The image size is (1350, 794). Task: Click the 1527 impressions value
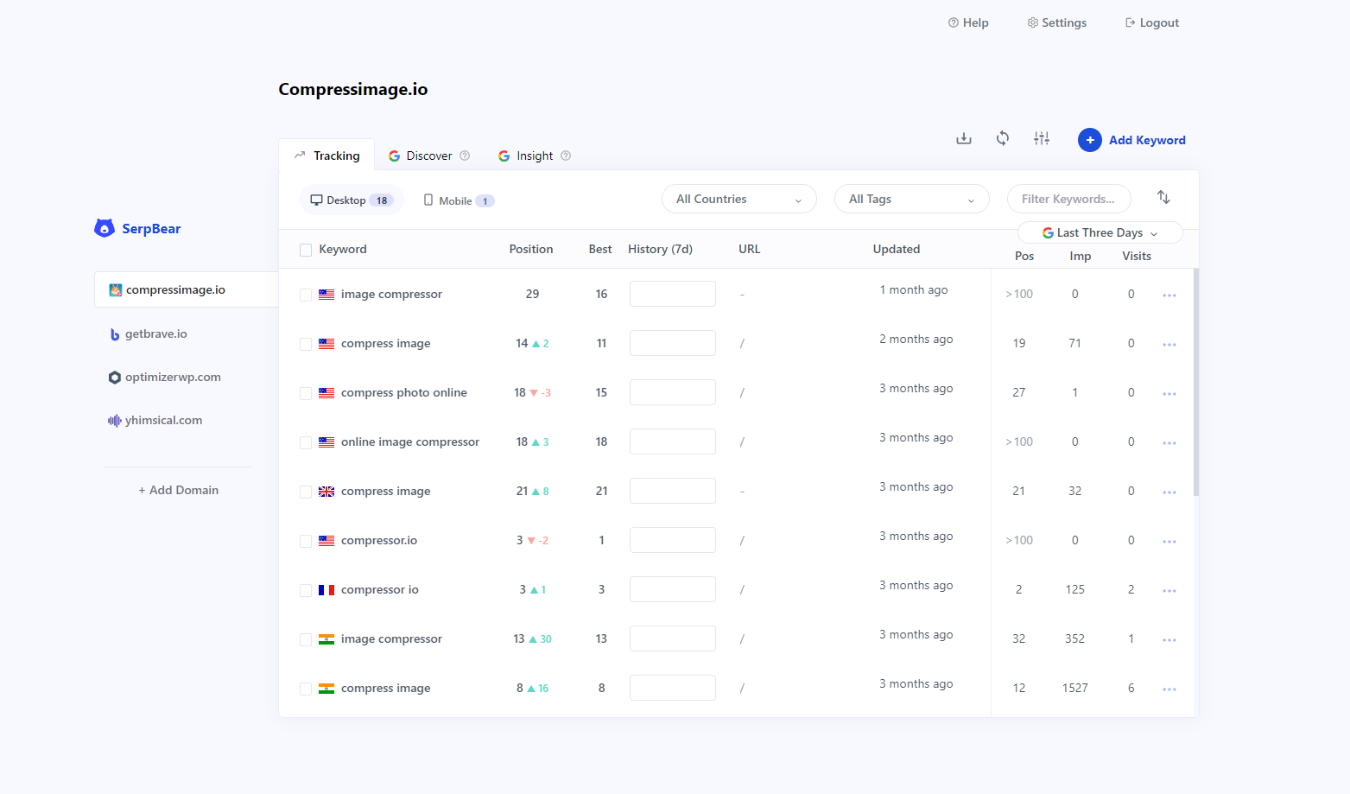(x=1075, y=688)
